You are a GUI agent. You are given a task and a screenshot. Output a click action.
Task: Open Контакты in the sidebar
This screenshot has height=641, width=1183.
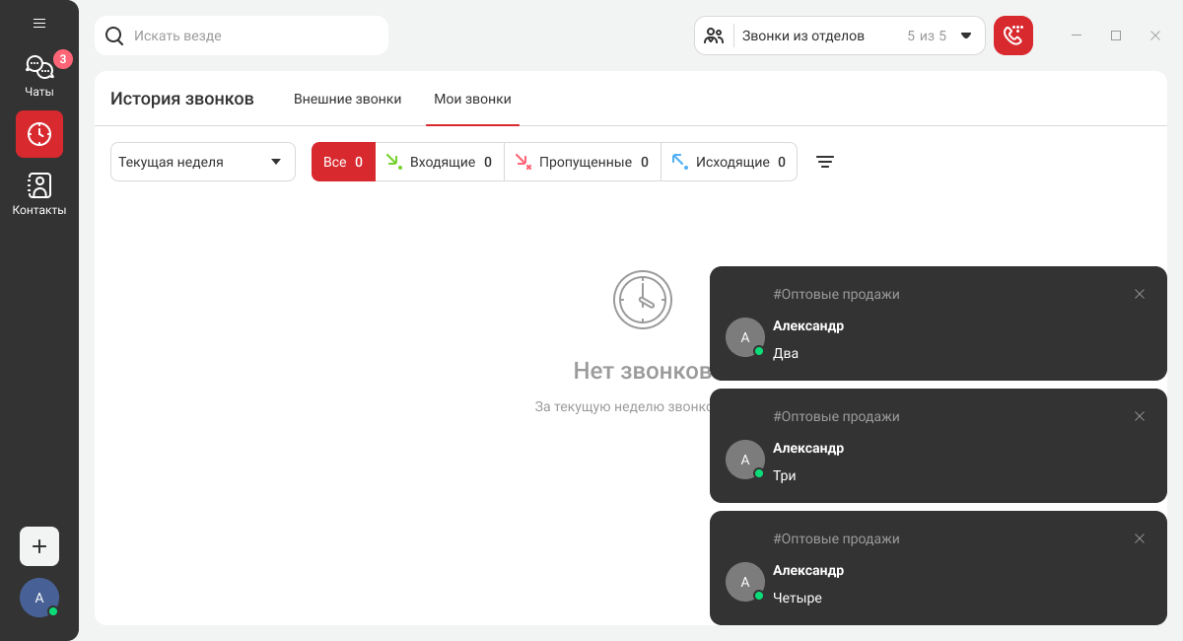pos(39,194)
